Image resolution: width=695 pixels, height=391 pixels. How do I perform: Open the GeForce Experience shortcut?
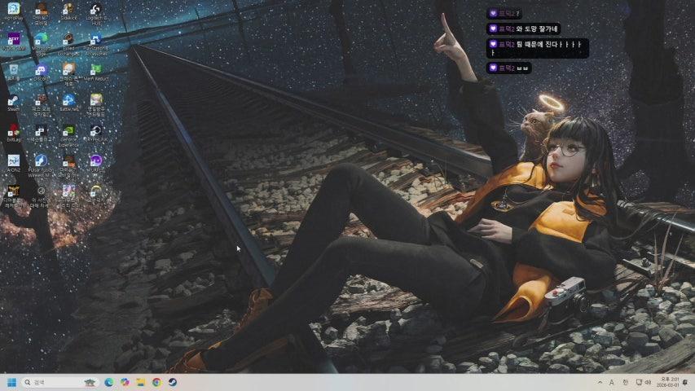point(68,134)
